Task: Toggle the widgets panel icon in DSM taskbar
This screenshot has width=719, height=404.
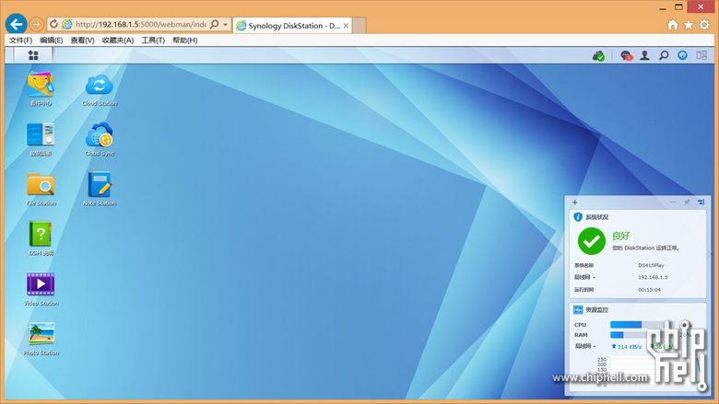Action: click(x=682, y=55)
